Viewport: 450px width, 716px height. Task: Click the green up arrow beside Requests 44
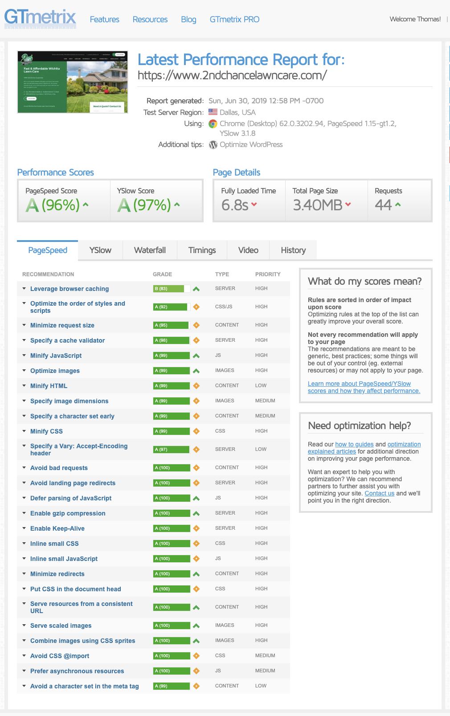(398, 205)
